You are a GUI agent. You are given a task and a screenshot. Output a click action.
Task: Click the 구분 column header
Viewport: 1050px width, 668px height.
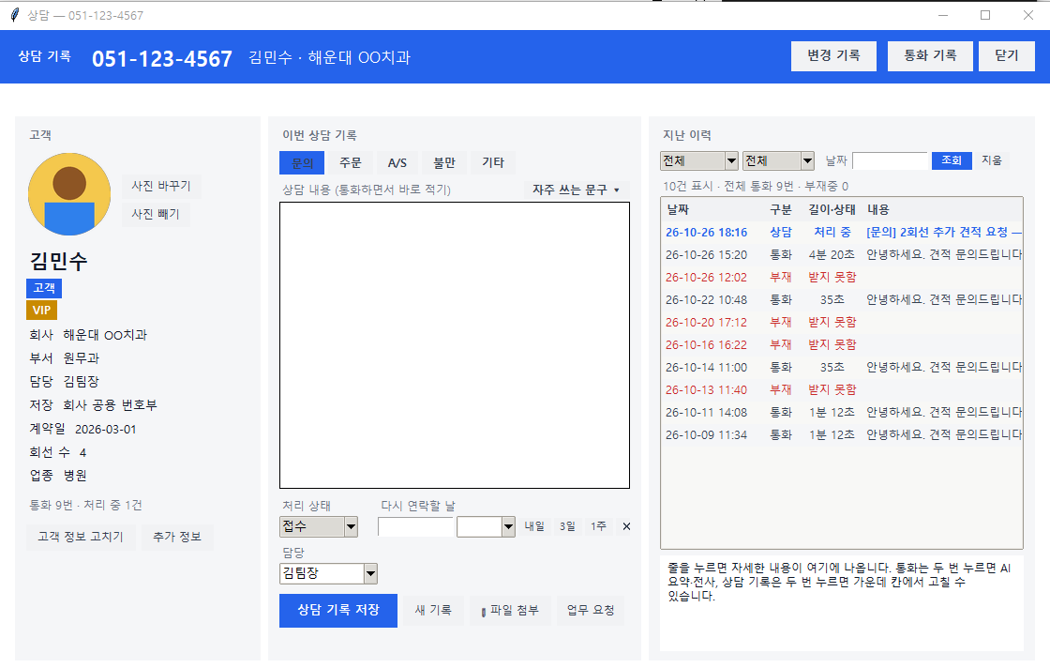point(781,210)
